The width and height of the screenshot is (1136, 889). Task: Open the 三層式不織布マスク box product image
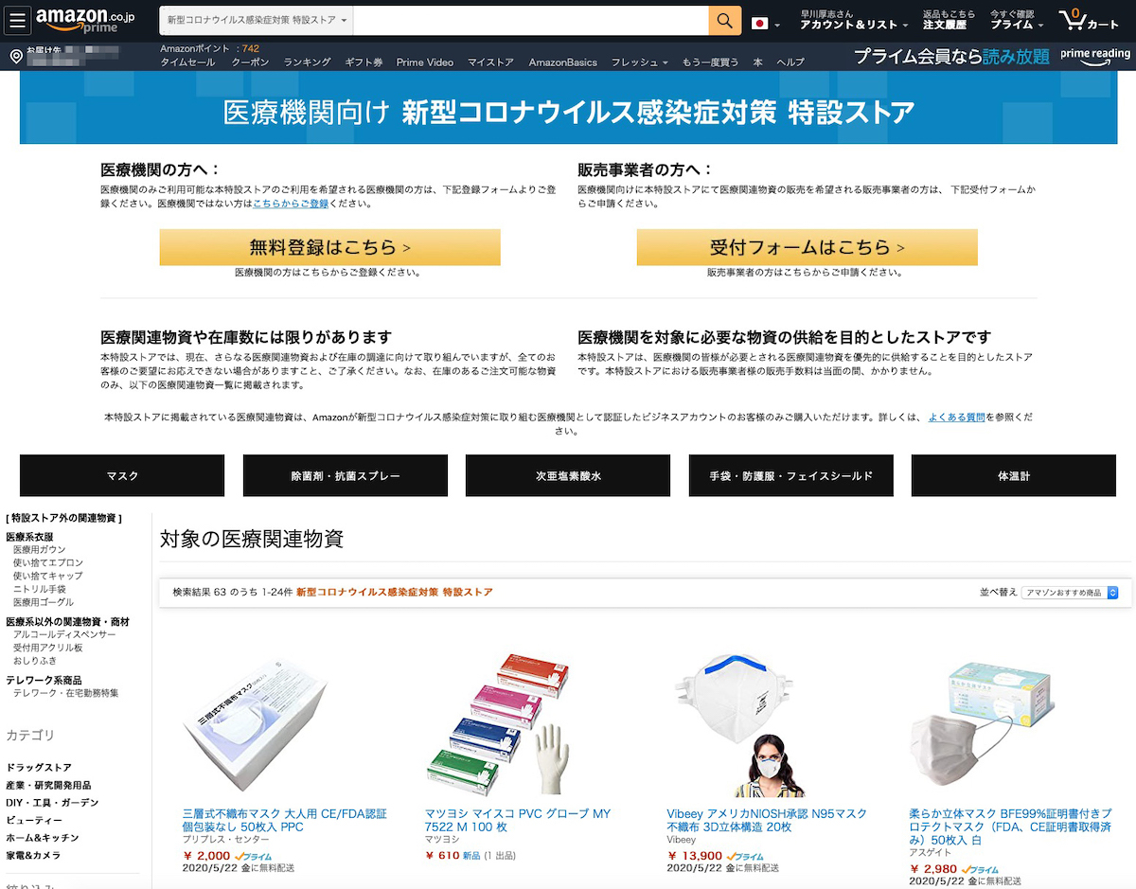256,723
